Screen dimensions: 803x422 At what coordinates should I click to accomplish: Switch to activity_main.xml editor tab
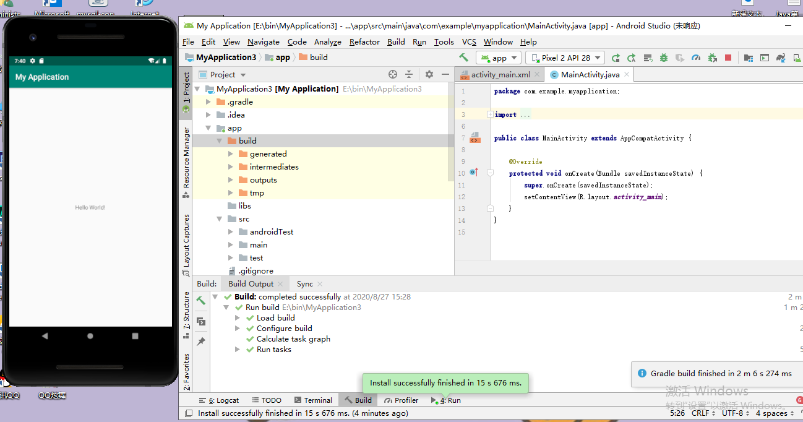(500, 74)
